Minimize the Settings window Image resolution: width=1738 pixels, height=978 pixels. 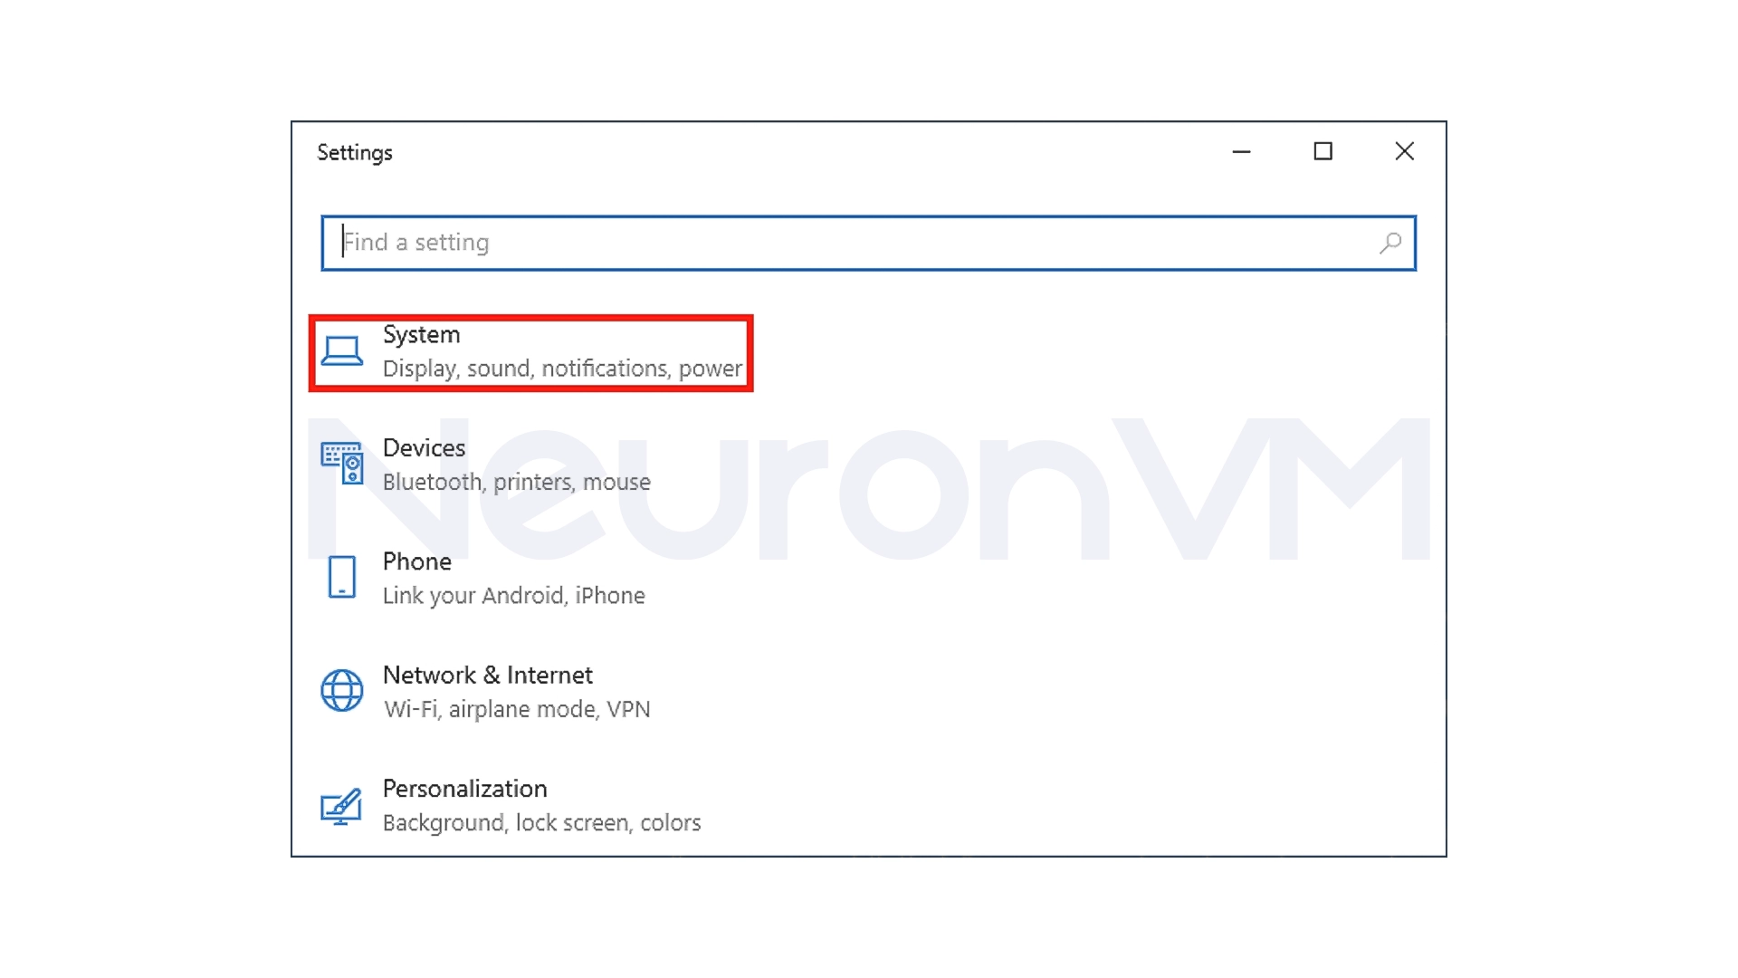pyautogui.click(x=1241, y=152)
